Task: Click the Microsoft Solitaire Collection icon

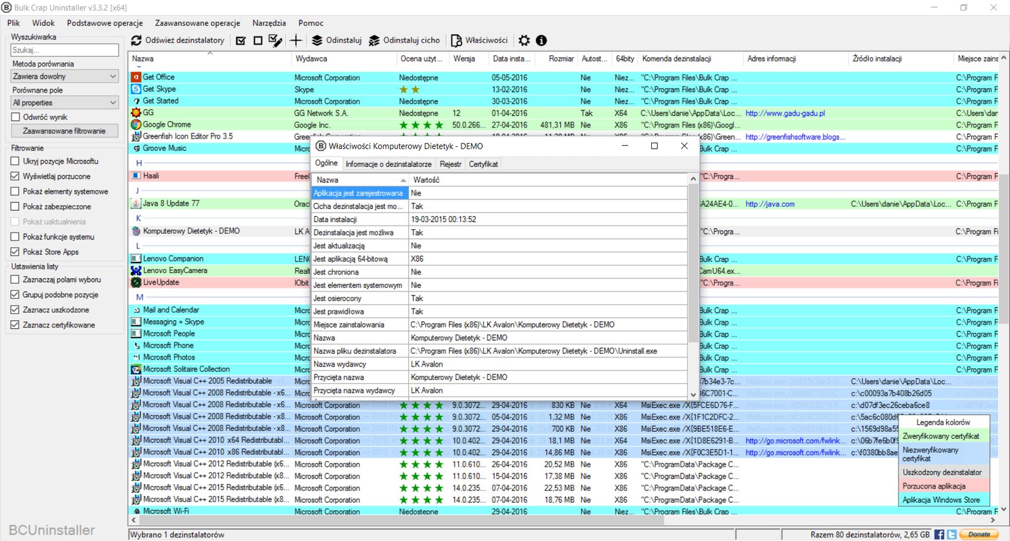Action: tap(136, 369)
